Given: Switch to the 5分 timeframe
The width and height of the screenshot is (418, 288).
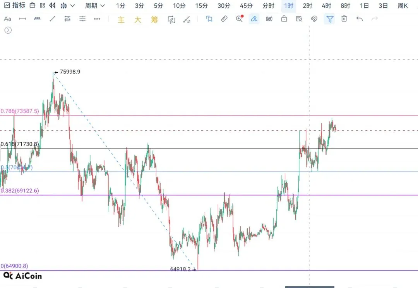Looking at the screenshot, I should (158, 5).
